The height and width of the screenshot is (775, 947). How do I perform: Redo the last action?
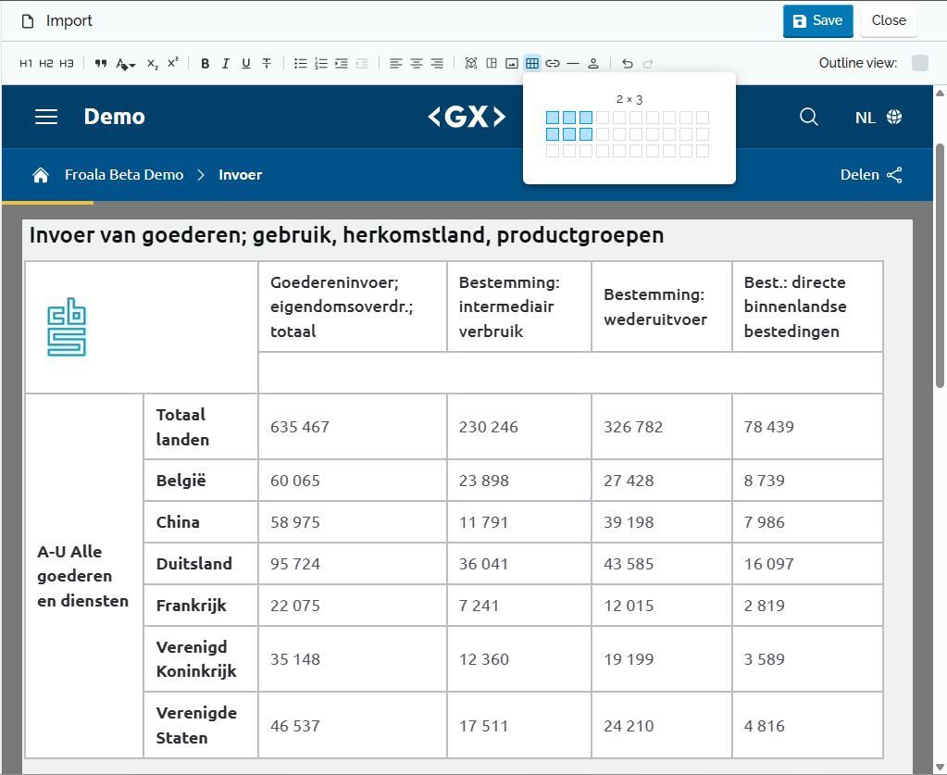(x=648, y=63)
